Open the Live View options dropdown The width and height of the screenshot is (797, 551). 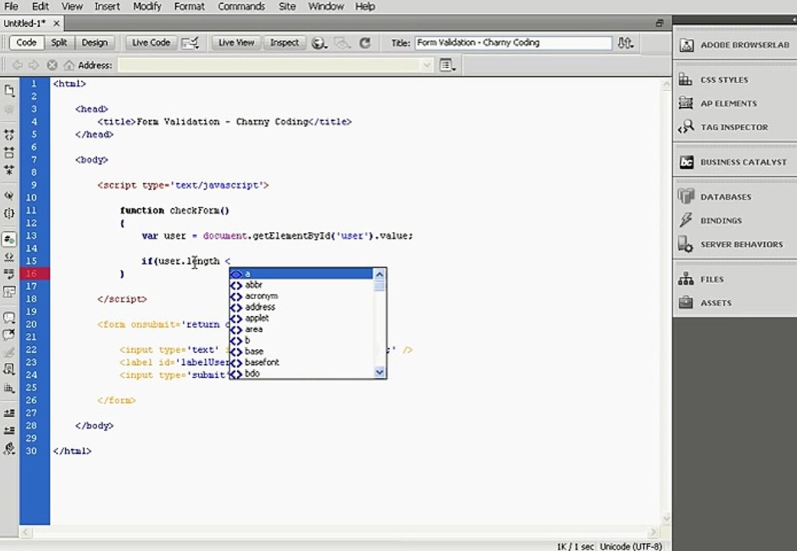click(447, 65)
